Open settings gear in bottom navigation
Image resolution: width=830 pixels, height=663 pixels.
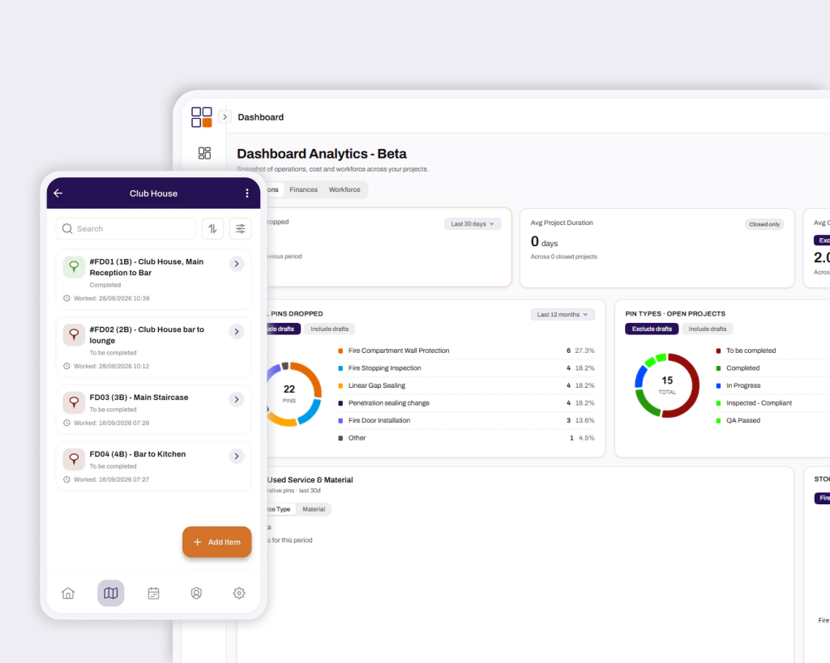239,593
